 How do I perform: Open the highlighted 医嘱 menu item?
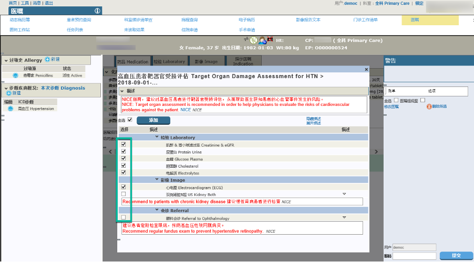pos(430,20)
